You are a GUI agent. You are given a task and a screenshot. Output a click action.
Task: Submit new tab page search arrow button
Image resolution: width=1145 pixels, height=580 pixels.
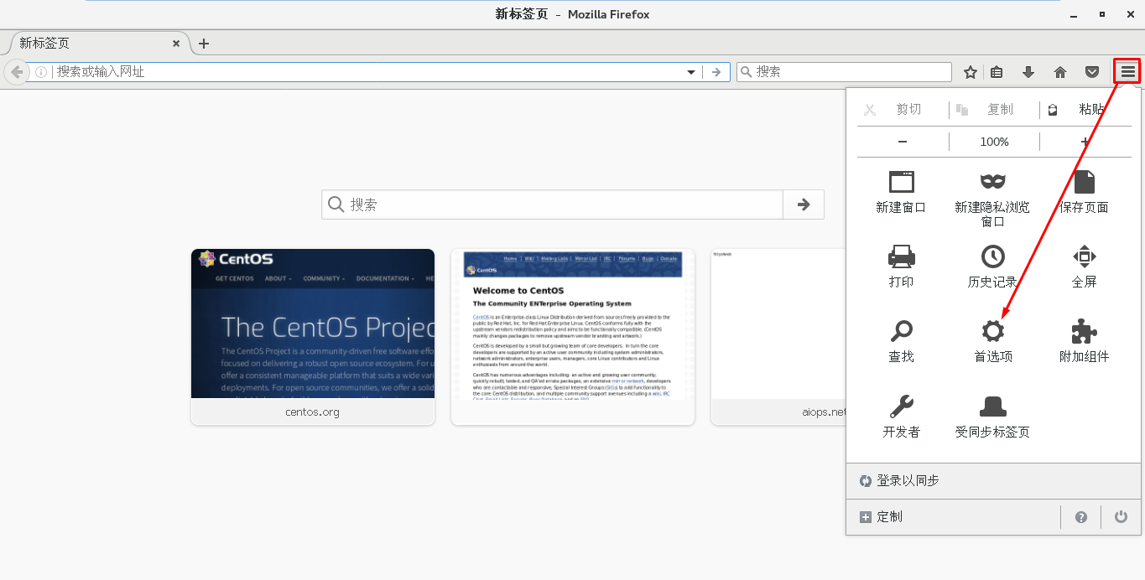[x=804, y=205]
